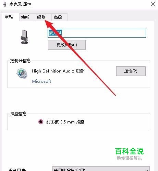The image size is (158, 171).
Task: Open controller 属性(P) button
Action: coord(131,71)
